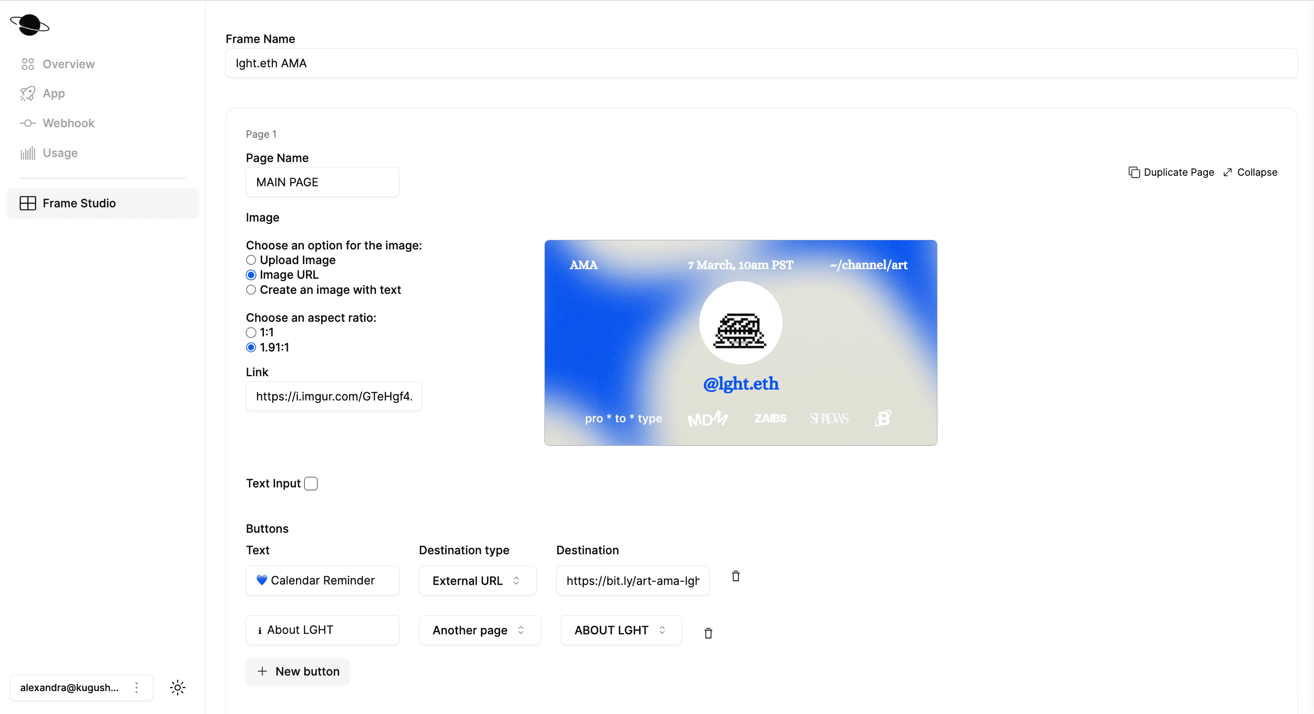Edit the Calendar Reminder button text

click(x=323, y=581)
